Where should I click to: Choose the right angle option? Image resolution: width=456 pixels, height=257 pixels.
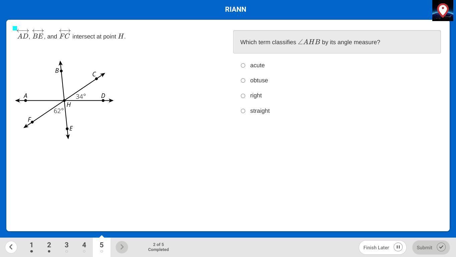(243, 96)
